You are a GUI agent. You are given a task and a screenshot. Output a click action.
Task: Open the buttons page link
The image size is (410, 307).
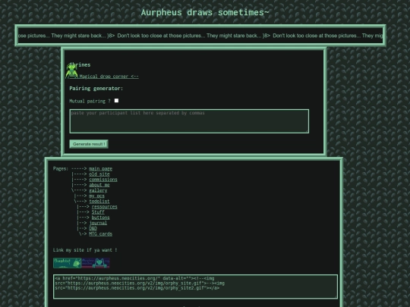[100, 218]
